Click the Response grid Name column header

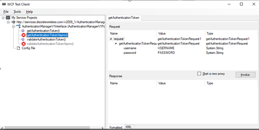pyautogui.click(x=133, y=83)
